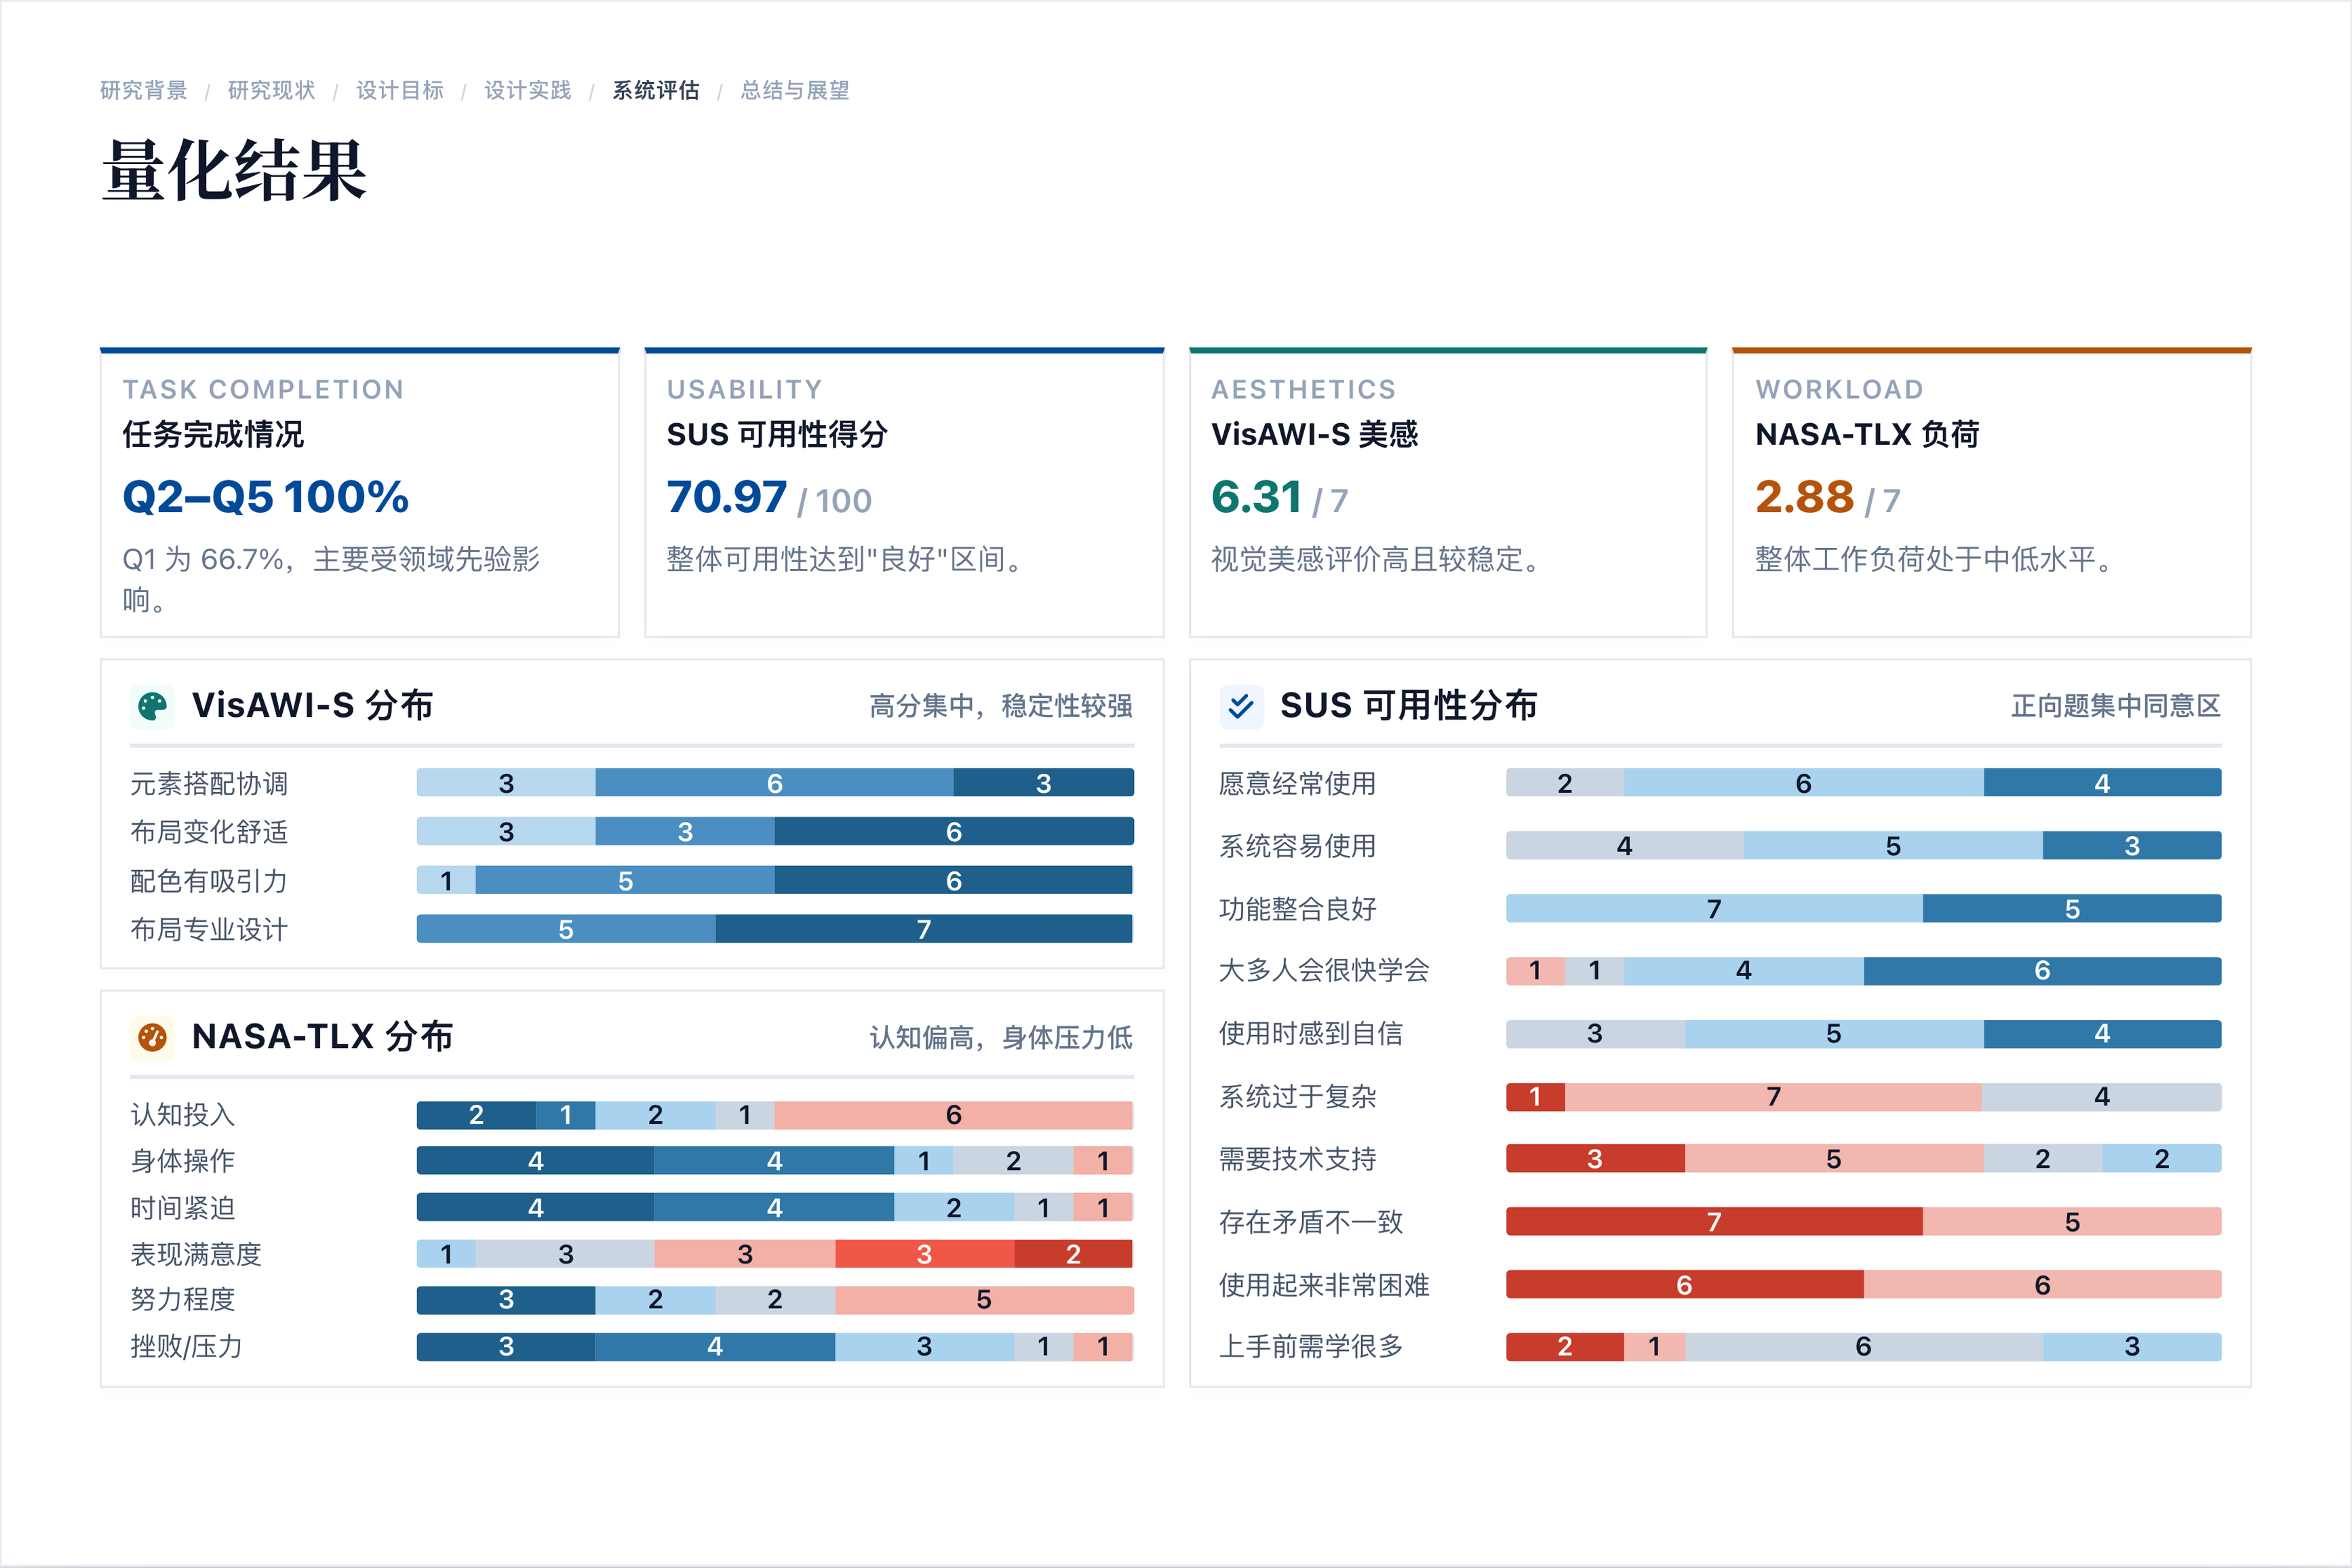This screenshot has width=2352, height=1568.
Task: Click the palette icon beside VisAWI-S 分布
Action: point(152,706)
